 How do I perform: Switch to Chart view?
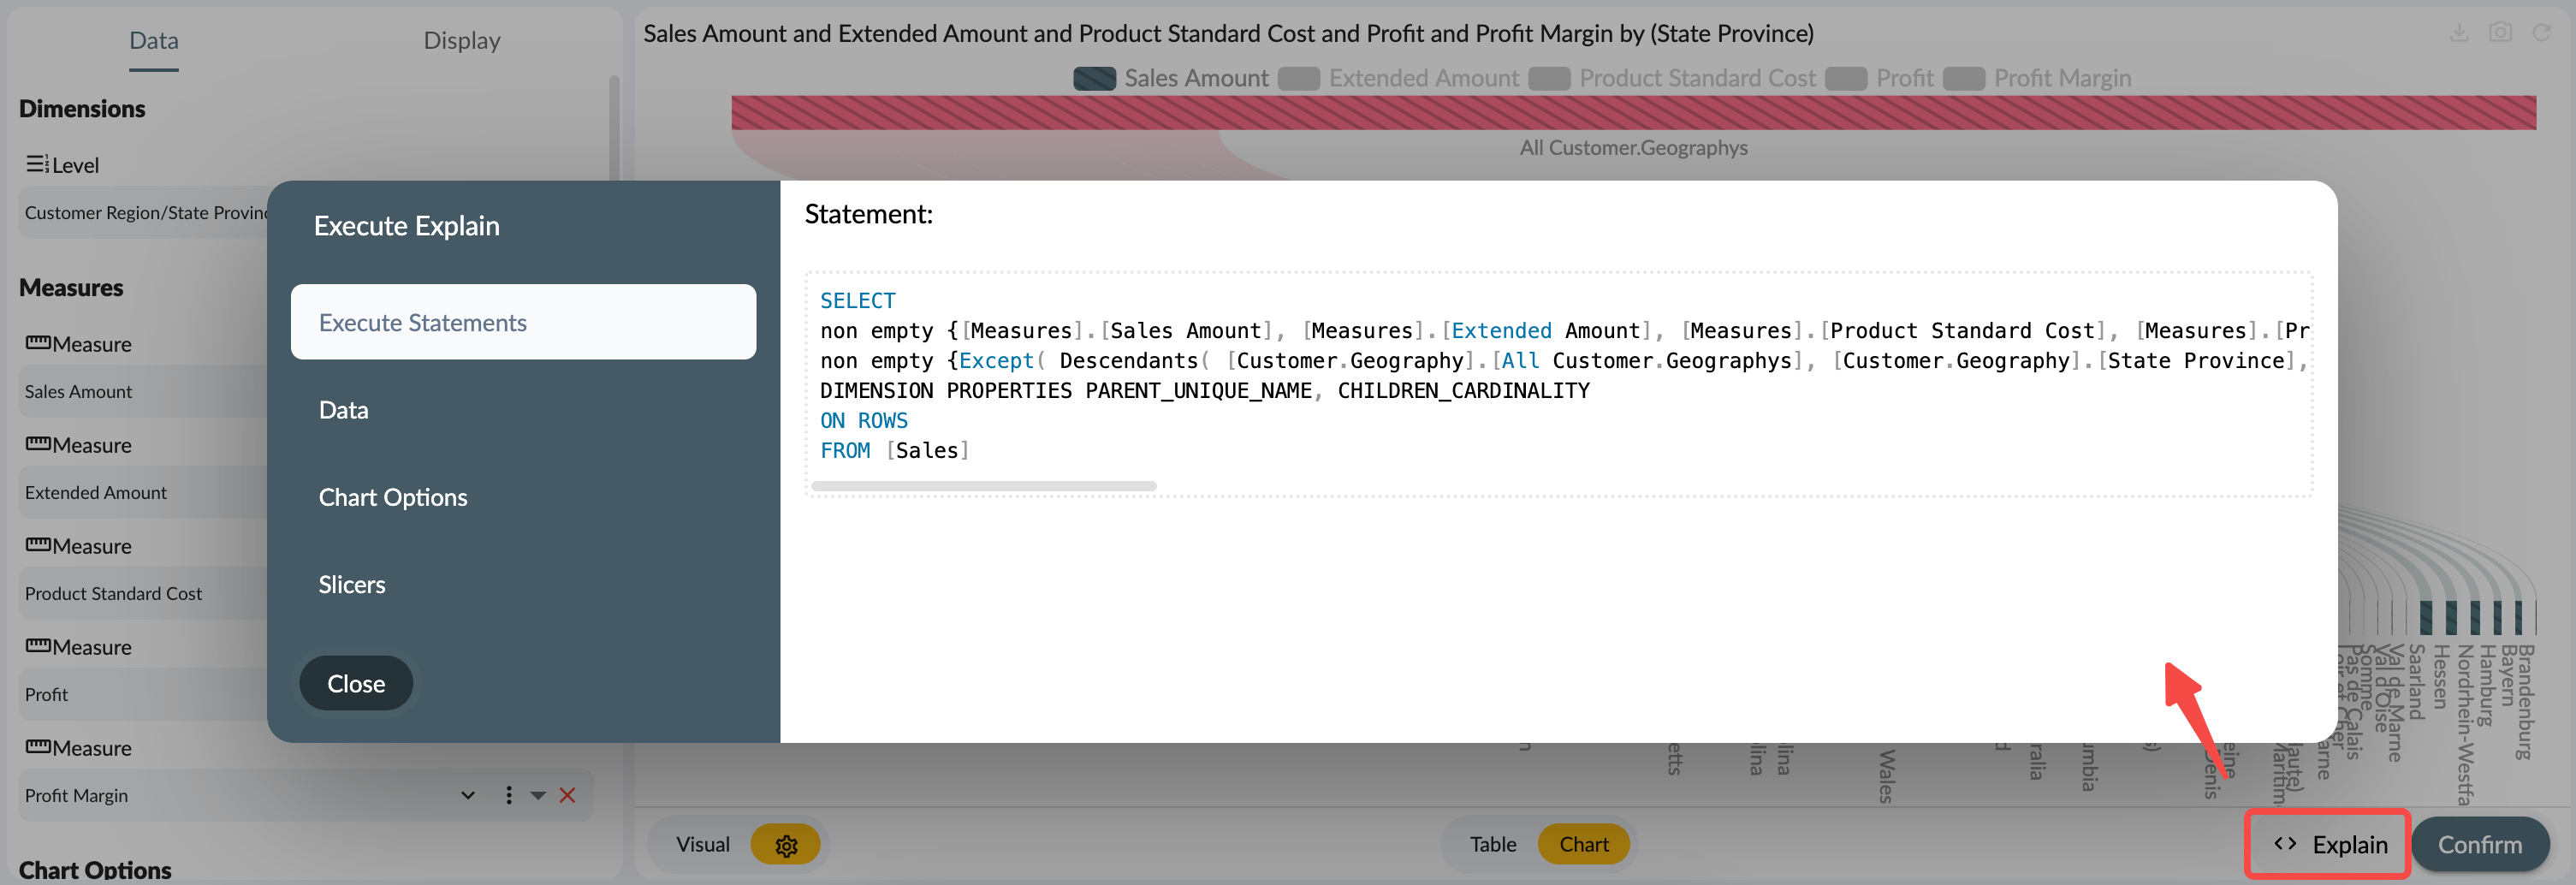(1584, 845)
